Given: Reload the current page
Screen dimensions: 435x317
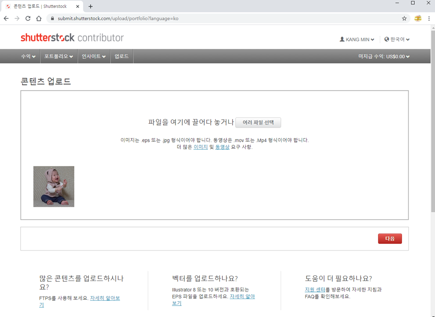Looking at the screenshot, I should [28, 18].
